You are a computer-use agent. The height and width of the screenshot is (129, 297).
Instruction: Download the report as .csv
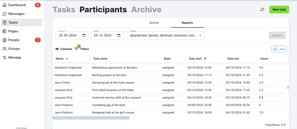[x=278, y=49]
